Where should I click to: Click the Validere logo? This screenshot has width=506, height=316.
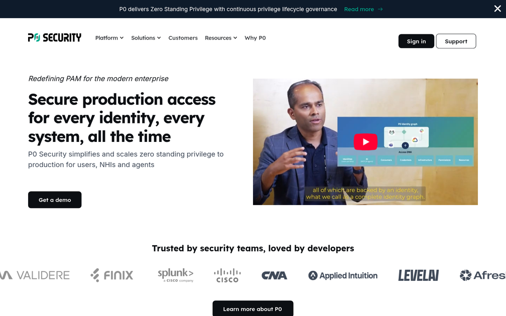tap(35, 275)
